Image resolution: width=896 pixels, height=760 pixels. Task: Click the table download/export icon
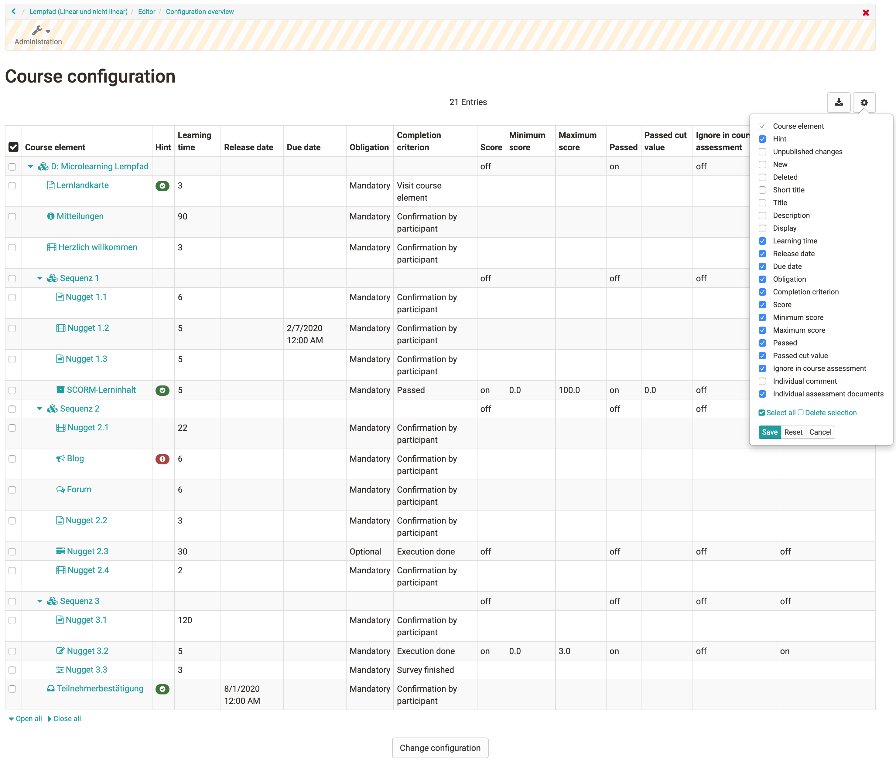[x=838, y=103]
